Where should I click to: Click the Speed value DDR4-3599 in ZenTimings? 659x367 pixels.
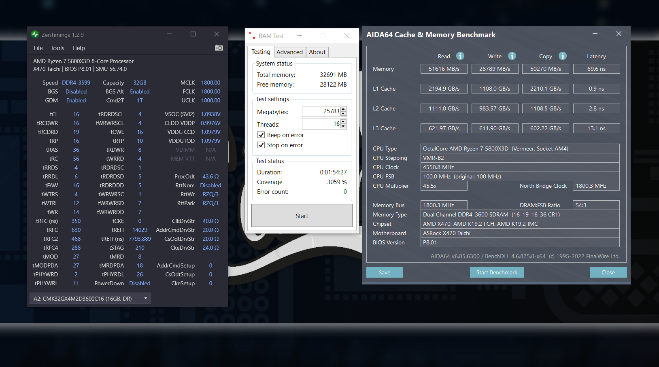pyautogui.click(x=76, y=83)
